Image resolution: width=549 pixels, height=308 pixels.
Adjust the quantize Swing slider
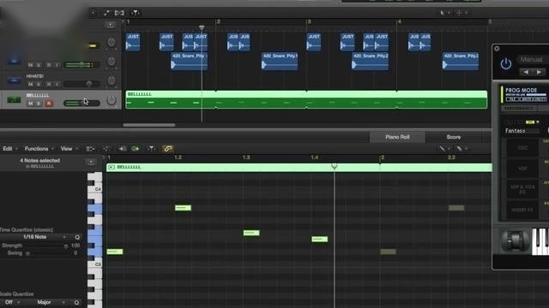click(28, 253)
